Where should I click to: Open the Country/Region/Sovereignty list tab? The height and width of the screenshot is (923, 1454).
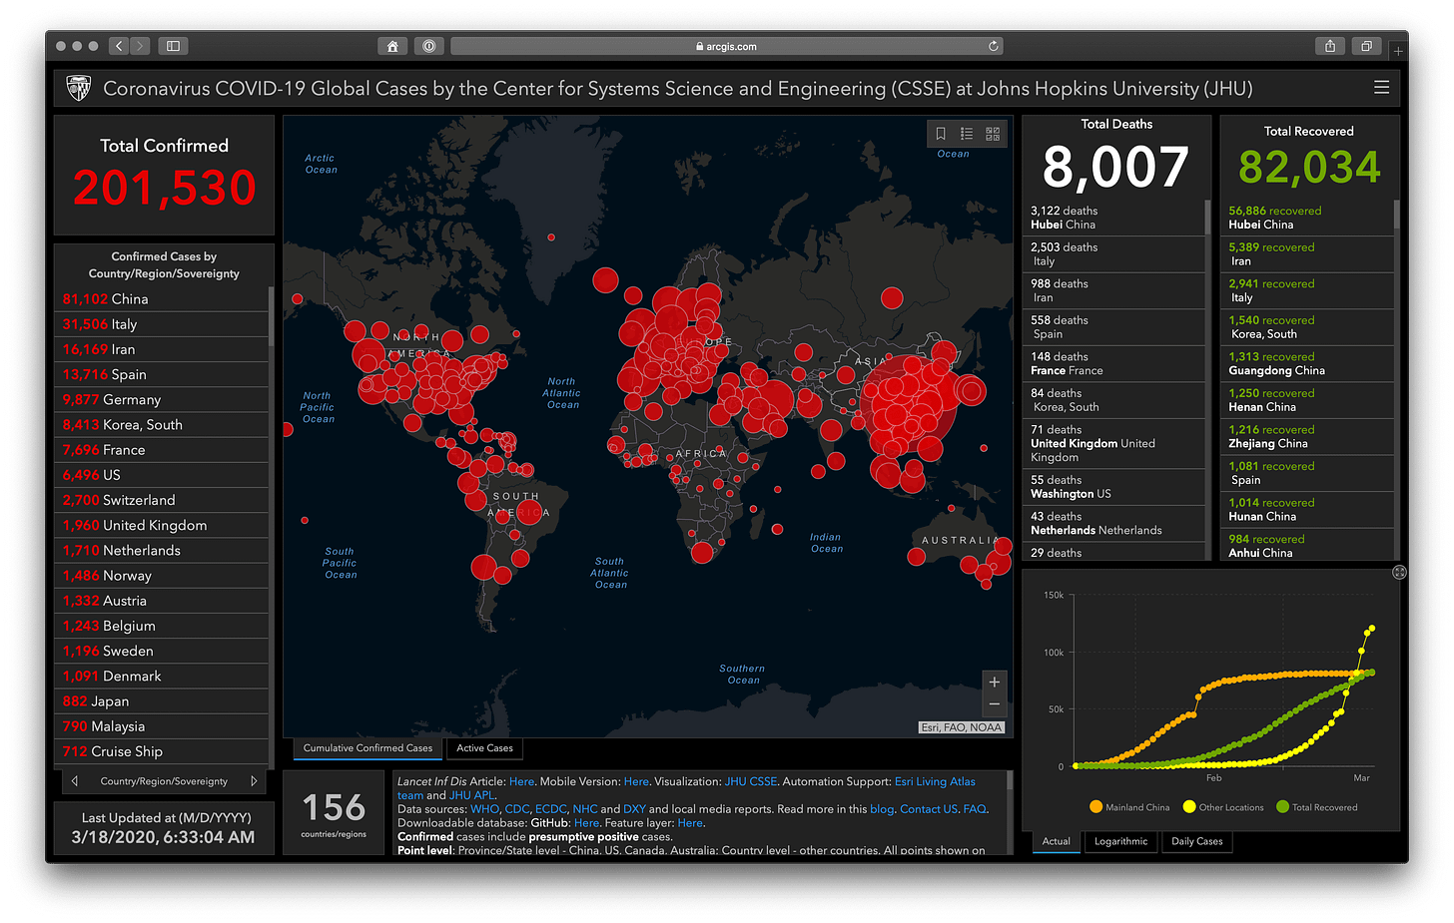pyautogui.click(x=164, y=781)
